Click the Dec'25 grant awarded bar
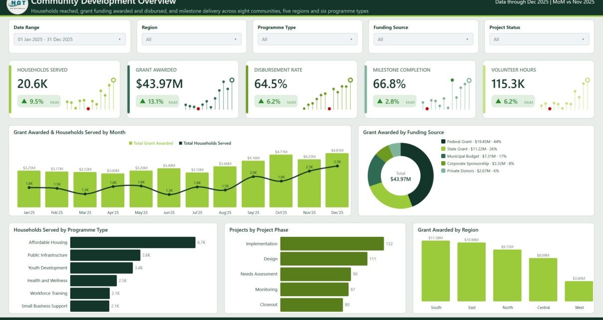 (x=337, y=180)
